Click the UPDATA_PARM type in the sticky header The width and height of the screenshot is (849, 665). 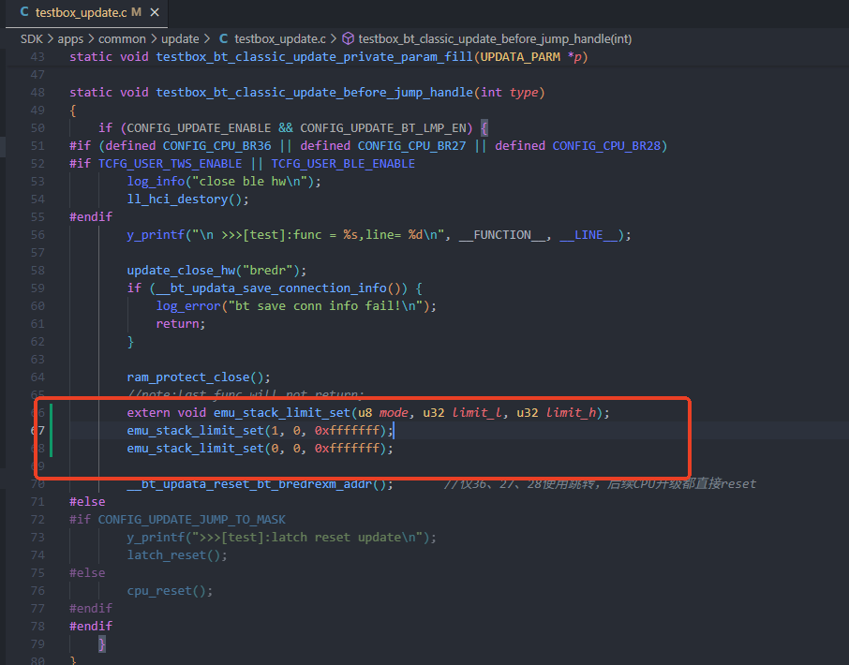coord(520,57)
